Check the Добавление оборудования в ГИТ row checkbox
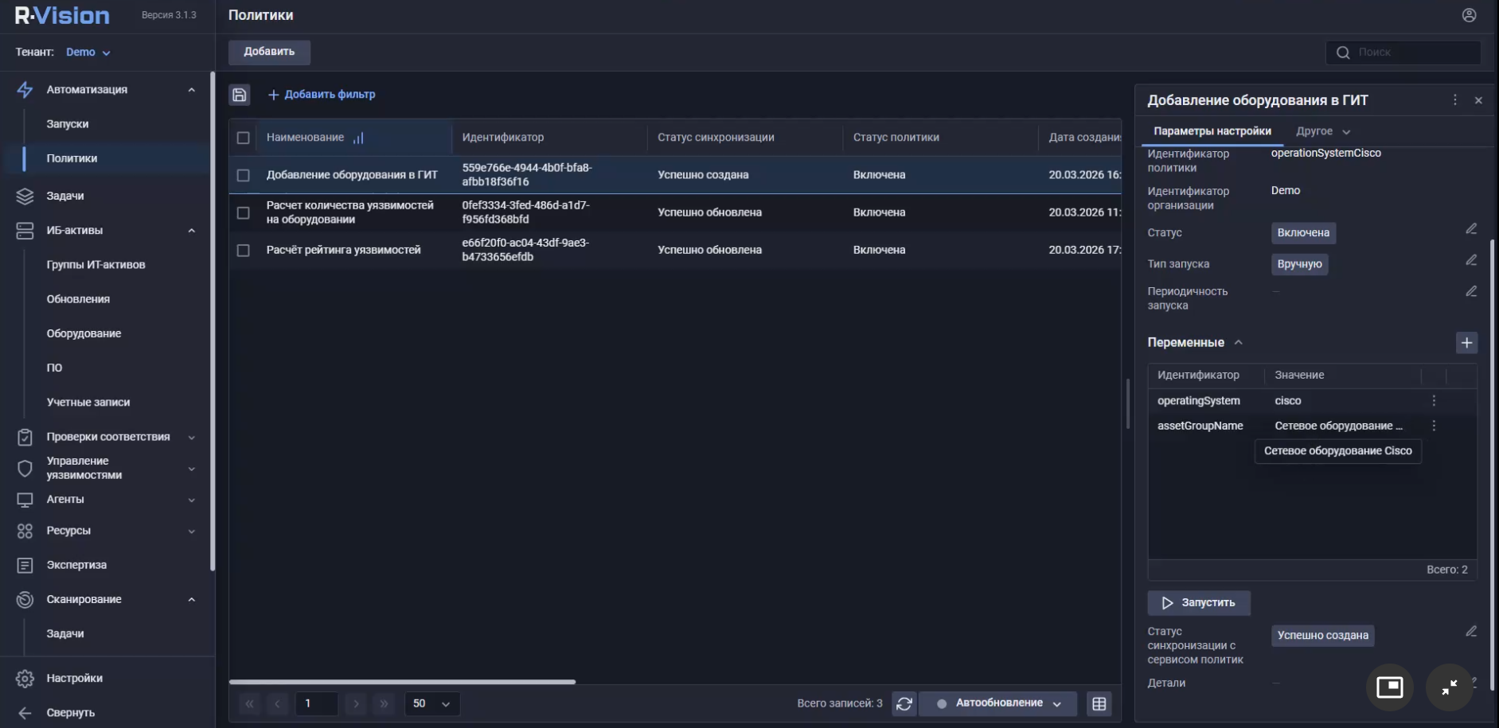This screenshot has height=728, width=1499. pyautogui.click(x=244, y=175)
